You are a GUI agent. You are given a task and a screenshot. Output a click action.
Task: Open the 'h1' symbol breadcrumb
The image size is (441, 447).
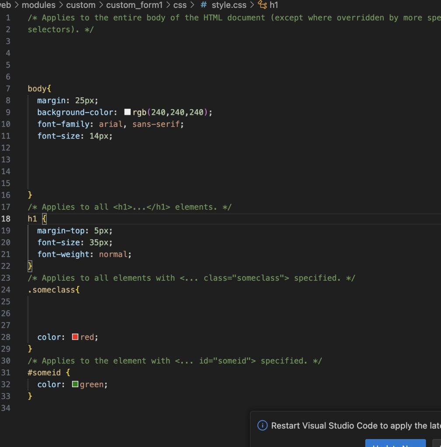coord(274,5)
